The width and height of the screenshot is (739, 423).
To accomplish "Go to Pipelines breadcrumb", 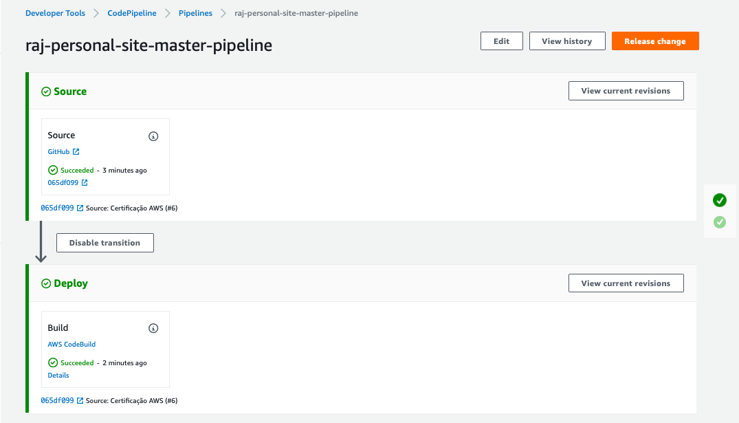I will [x=196, y=13].
